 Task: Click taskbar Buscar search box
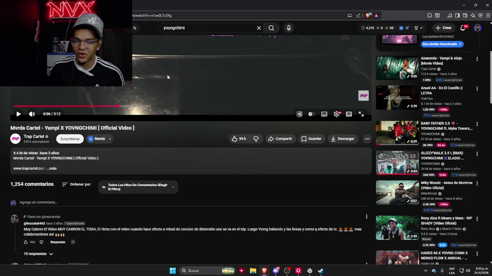tap(208, 271)
